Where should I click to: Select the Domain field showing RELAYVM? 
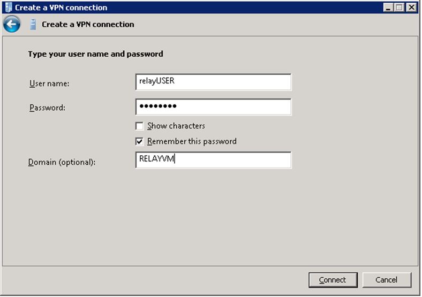point(214,160)
